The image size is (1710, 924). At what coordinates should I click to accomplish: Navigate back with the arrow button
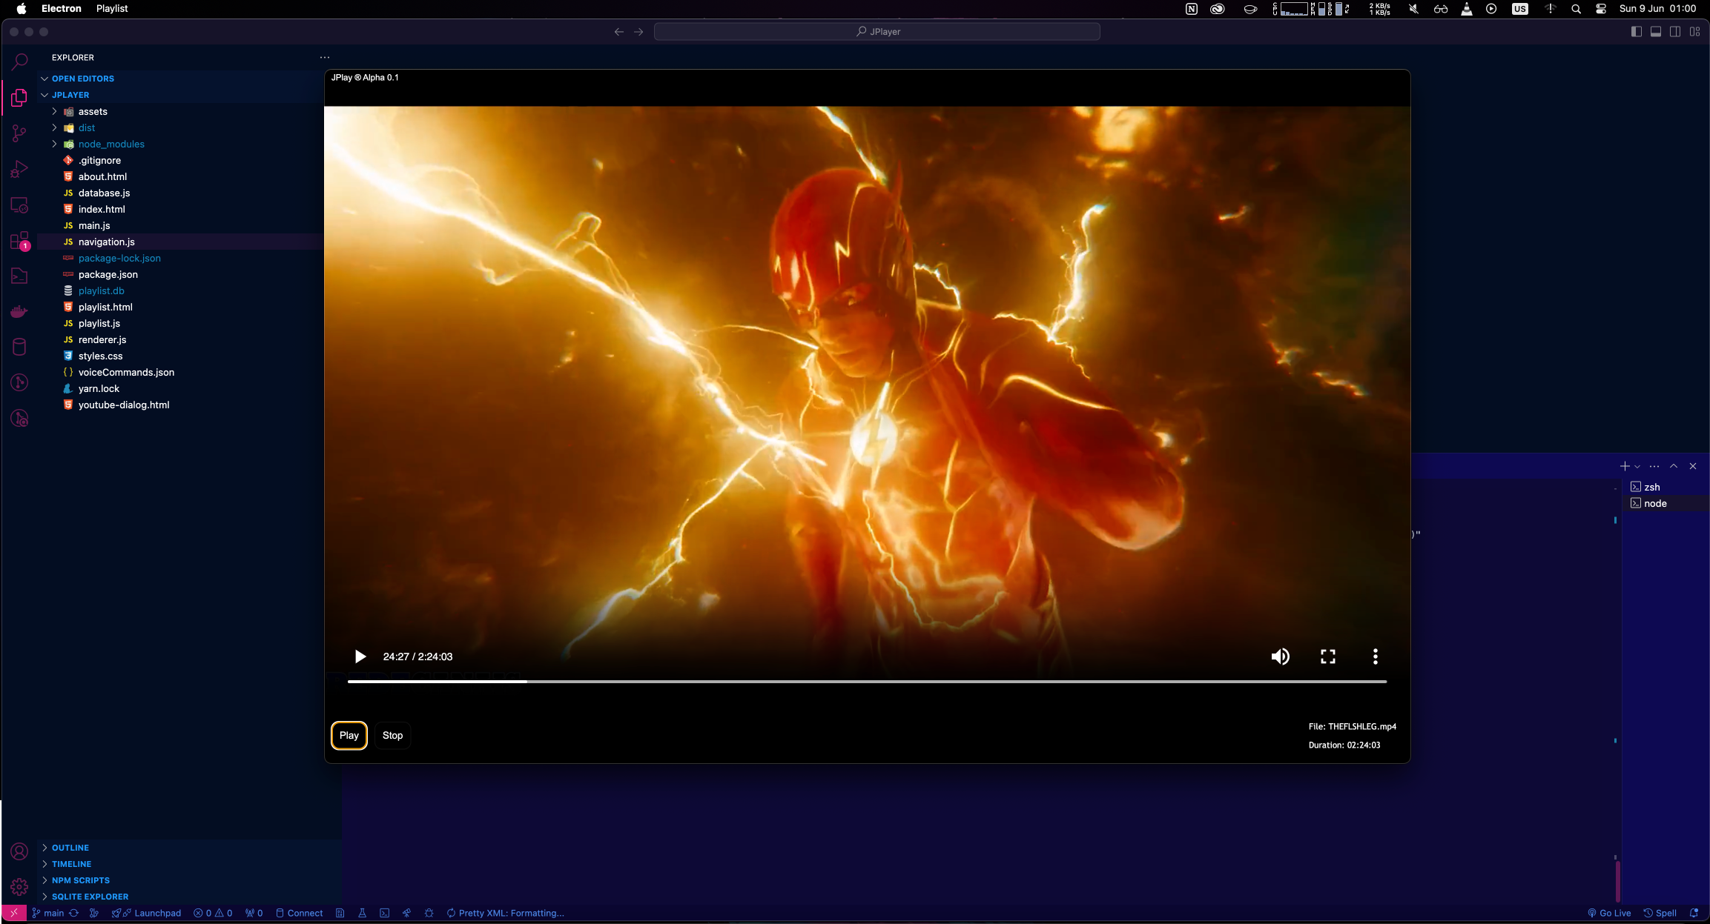pyautogui.click(x=619, y=31)
